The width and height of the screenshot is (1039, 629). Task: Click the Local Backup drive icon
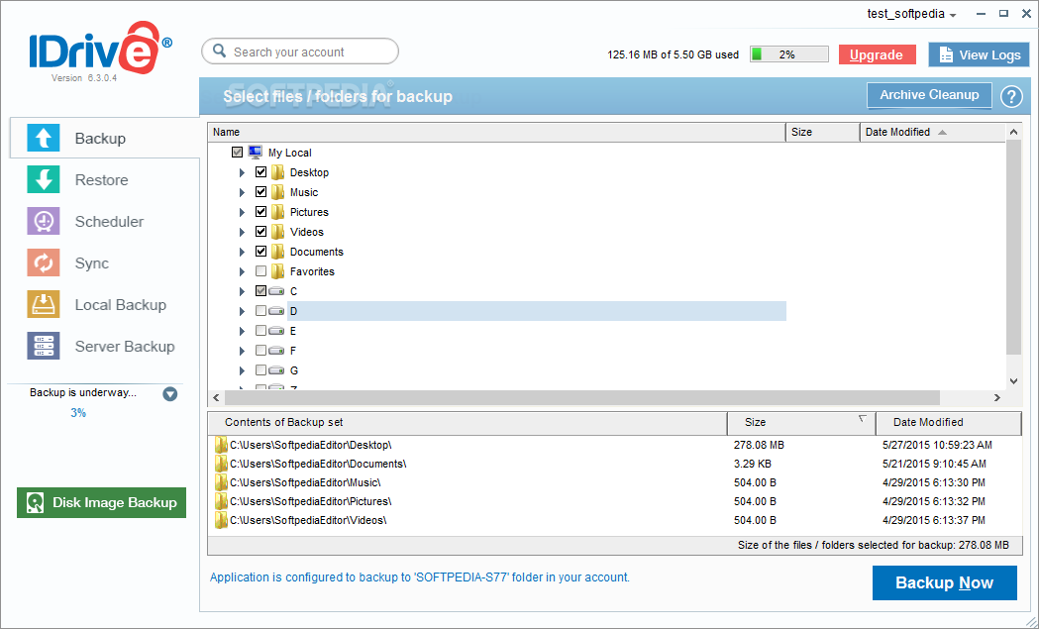click(43, 305)
